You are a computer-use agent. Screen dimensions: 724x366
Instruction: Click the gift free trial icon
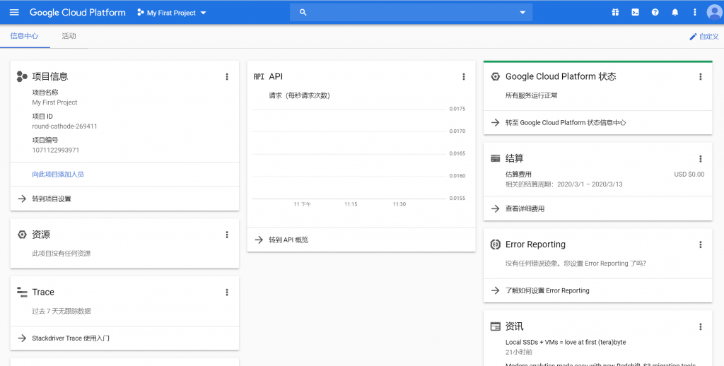coord(615,12)
